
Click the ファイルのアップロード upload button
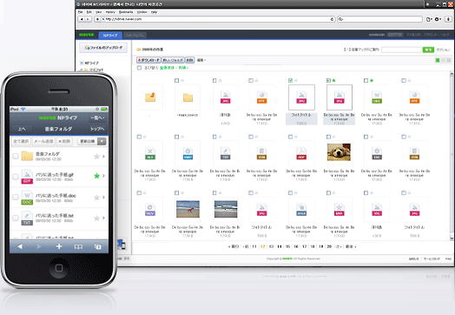[103, 48]
